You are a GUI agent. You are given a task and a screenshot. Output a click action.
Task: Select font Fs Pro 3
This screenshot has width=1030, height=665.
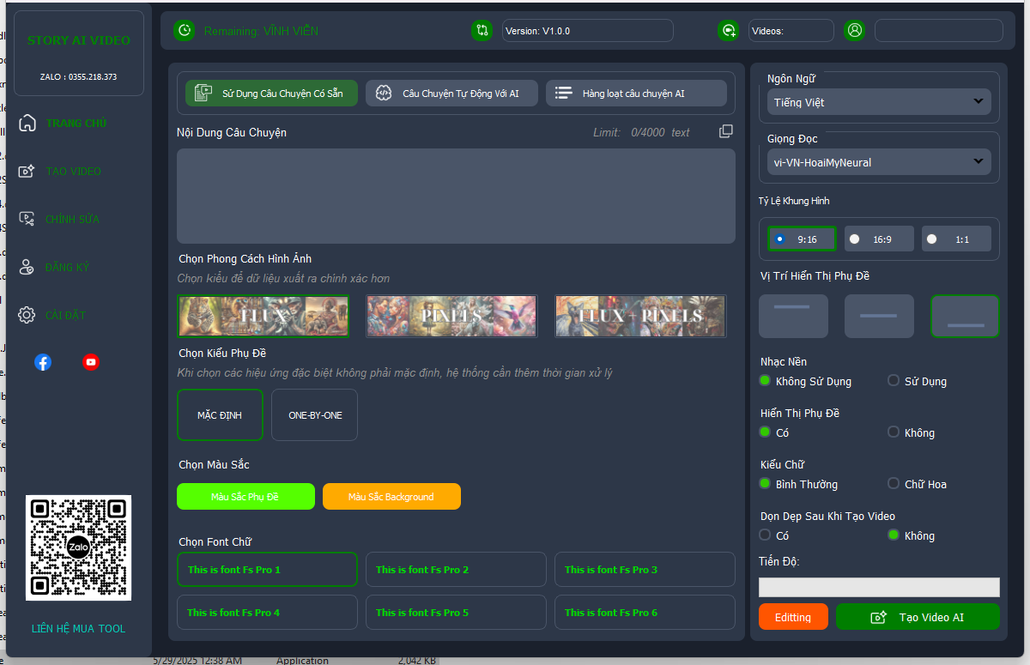[x=645, y=570]
